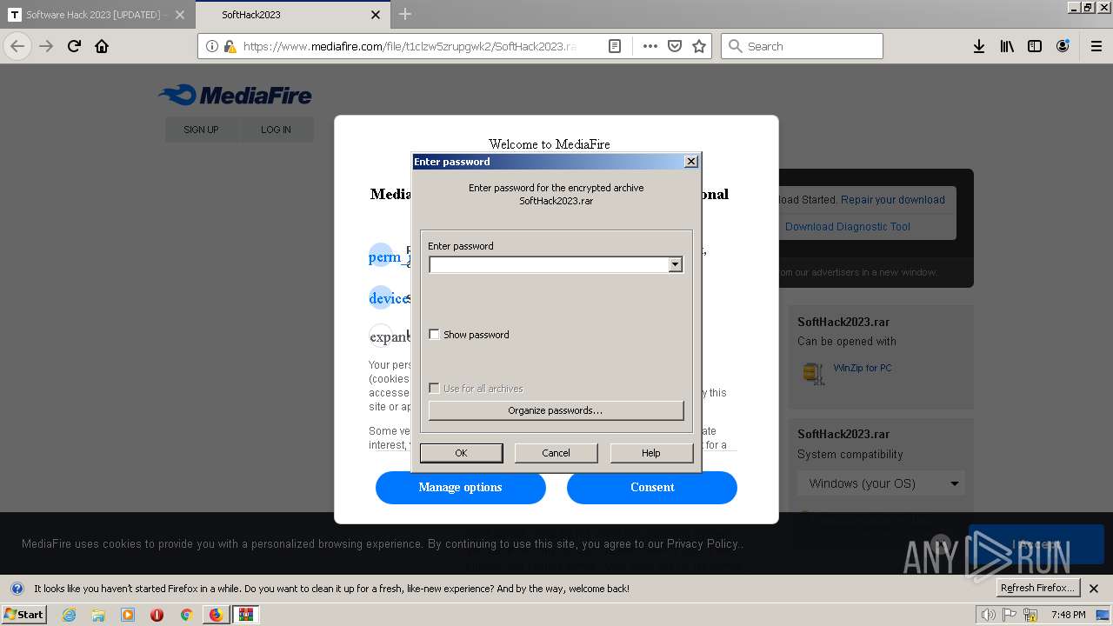
Task: Open Firefox home page icon
Action: point(102,46)
